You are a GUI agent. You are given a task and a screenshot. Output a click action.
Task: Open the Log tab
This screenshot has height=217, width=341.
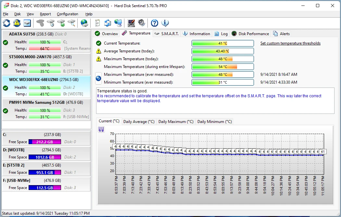tap(221, 34)
